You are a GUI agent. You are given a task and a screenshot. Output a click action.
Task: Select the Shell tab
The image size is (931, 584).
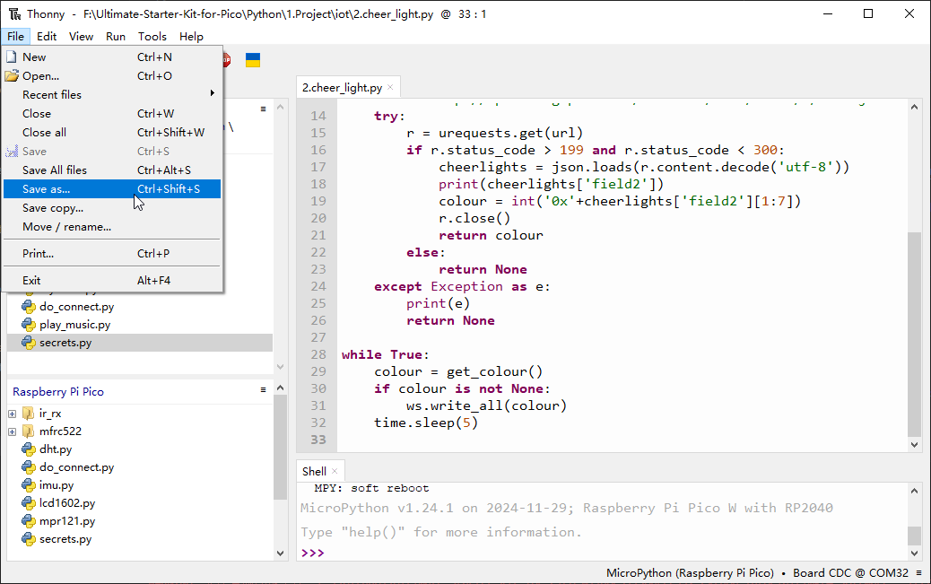[314, 471]
